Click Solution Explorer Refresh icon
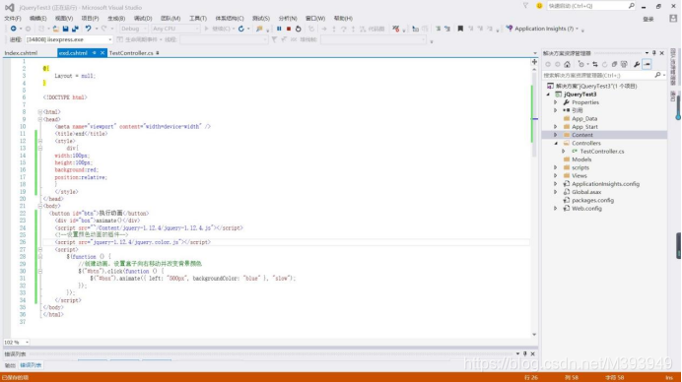The height and width of the screenshot is (382, 682). pos(604,64)
